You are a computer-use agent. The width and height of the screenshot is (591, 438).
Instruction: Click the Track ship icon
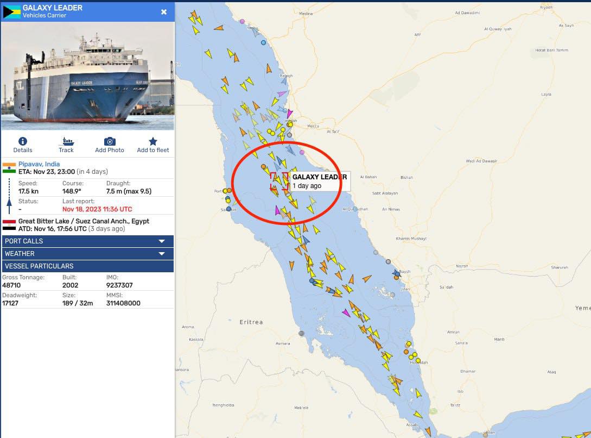[66, 141]
